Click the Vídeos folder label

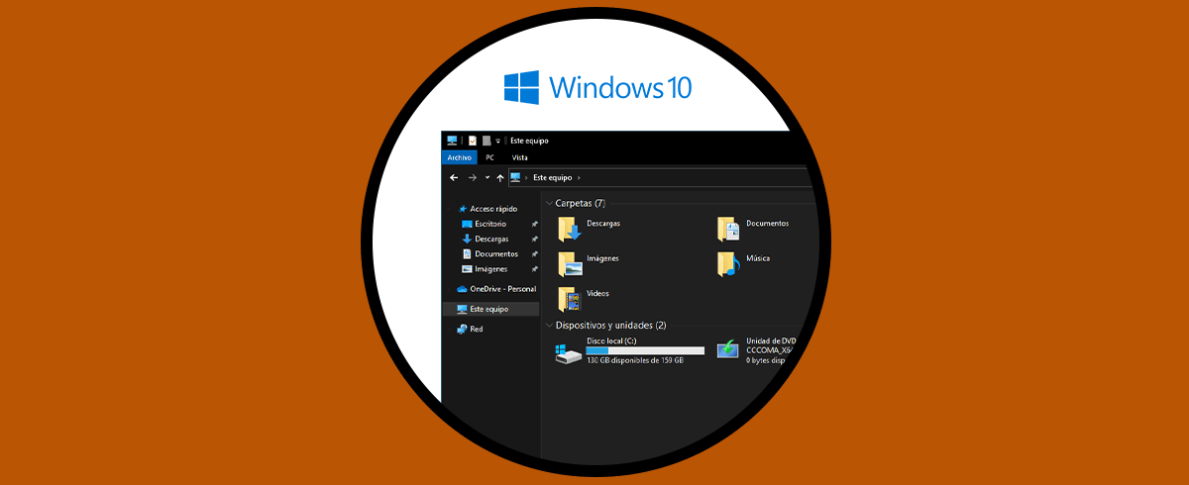click(x=597, y=294)
